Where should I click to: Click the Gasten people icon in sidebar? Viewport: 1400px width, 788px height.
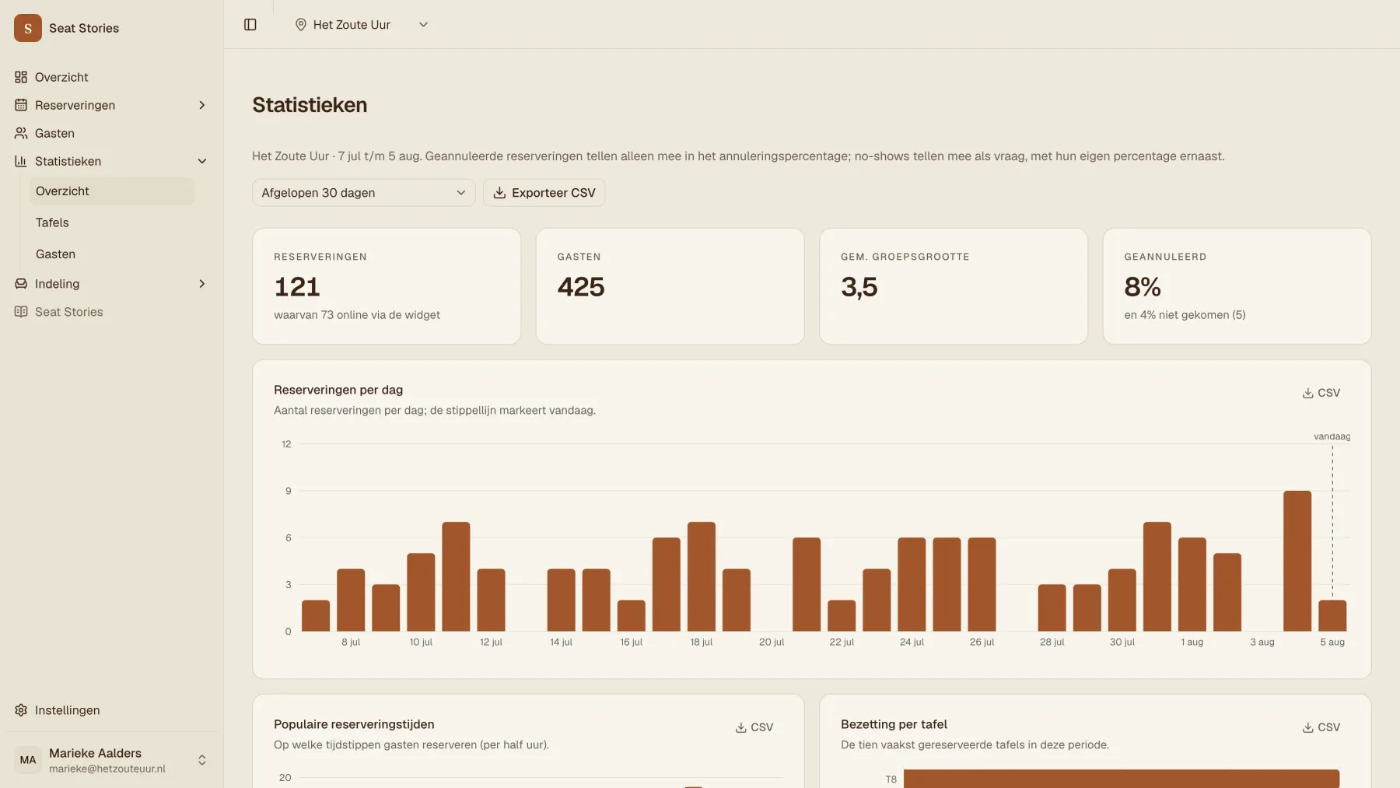coord(21,133)
